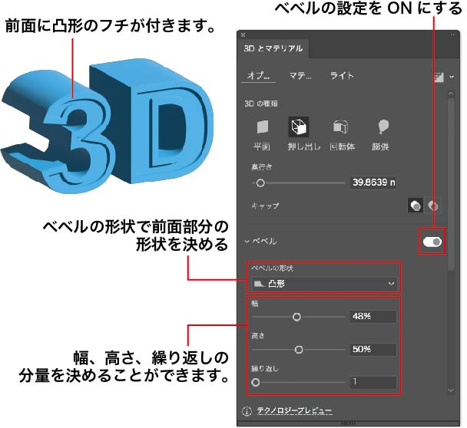Open the オブ... (Object) tab

258,76
